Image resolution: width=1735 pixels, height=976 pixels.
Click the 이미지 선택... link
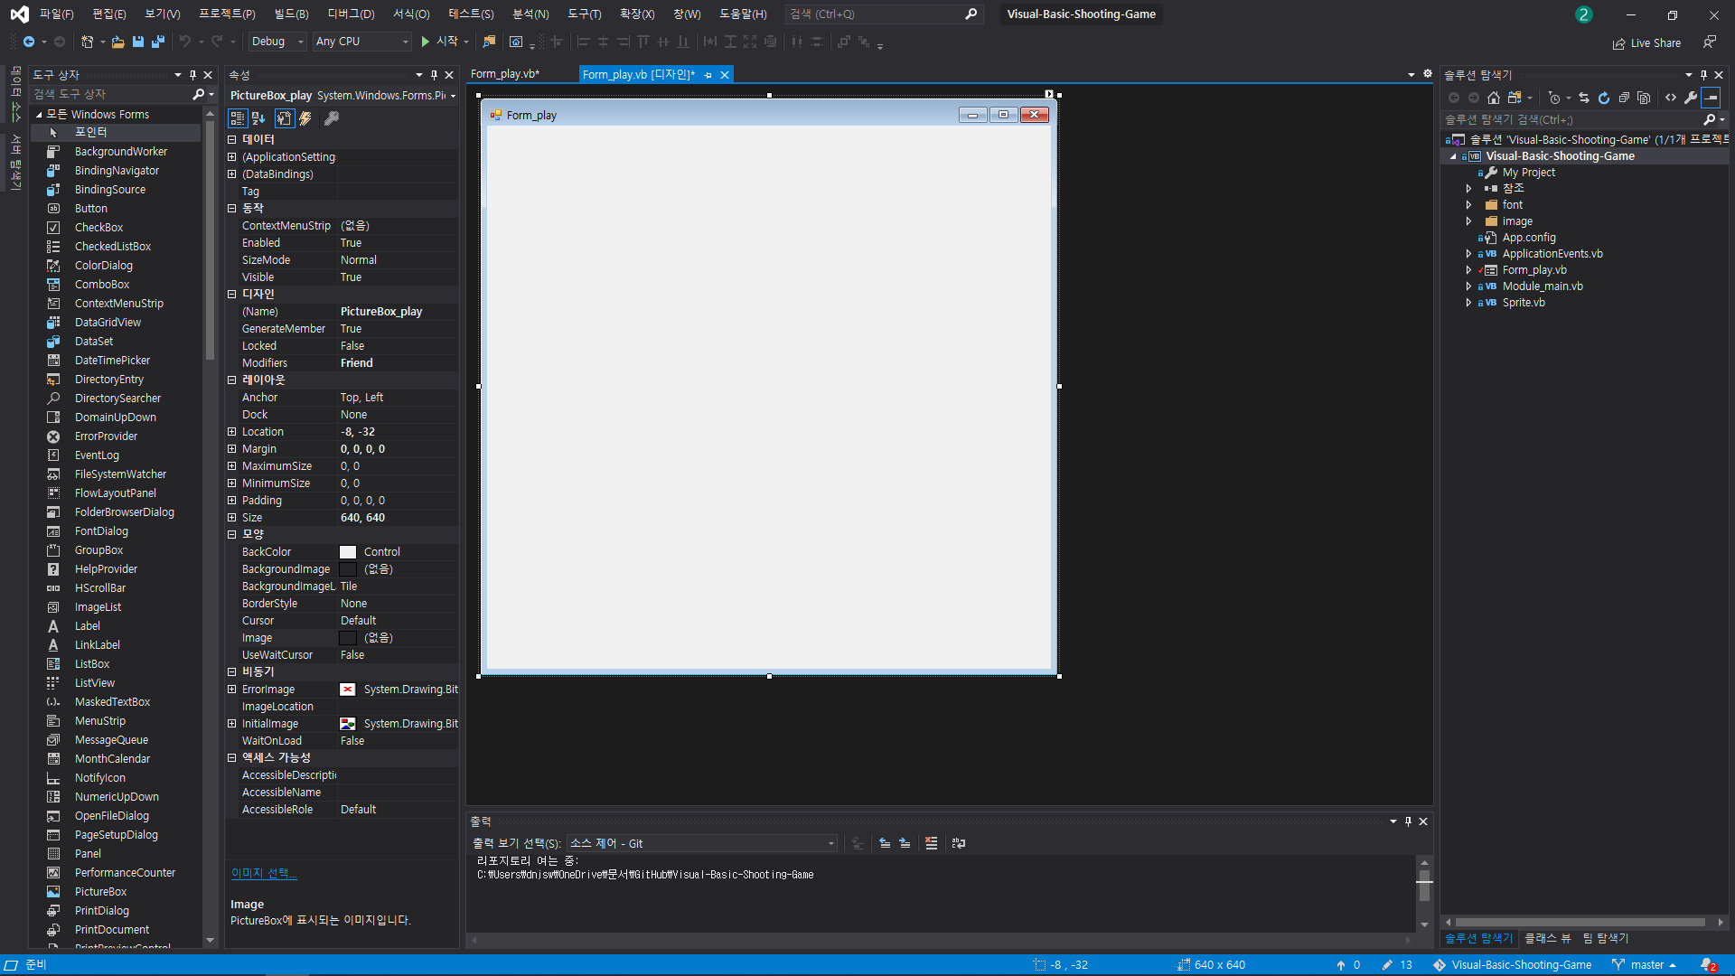tap(263, 873)
